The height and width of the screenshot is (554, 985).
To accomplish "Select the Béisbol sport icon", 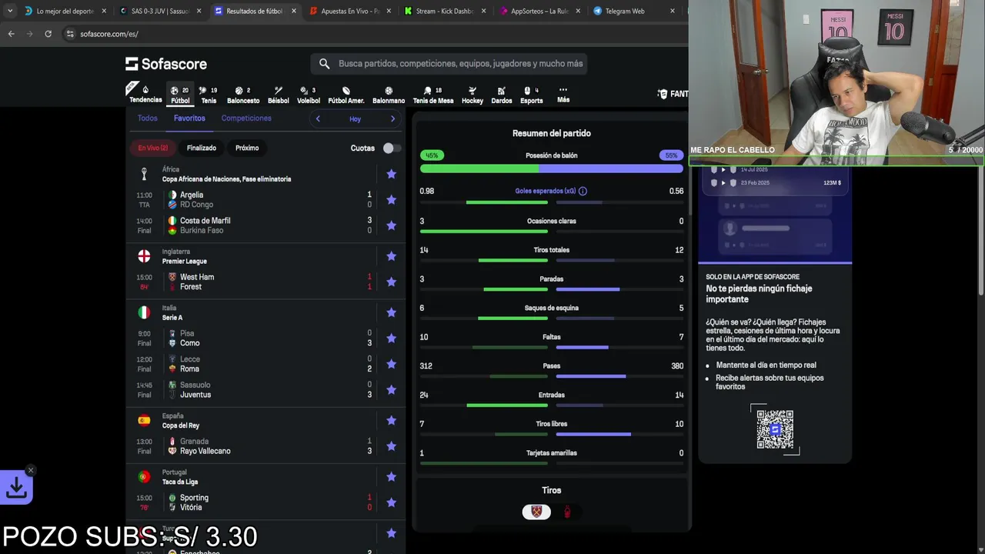I will pos(279,94).
